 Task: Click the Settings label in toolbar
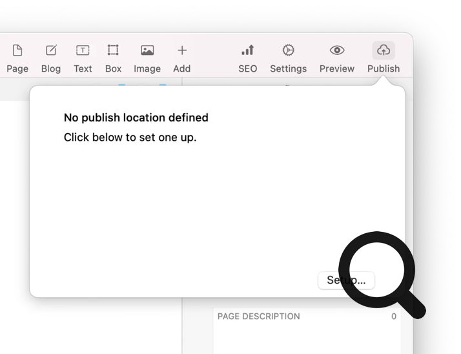(x=288, y=68)
